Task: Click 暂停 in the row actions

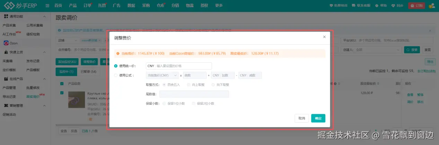Action: click(420, 95)
